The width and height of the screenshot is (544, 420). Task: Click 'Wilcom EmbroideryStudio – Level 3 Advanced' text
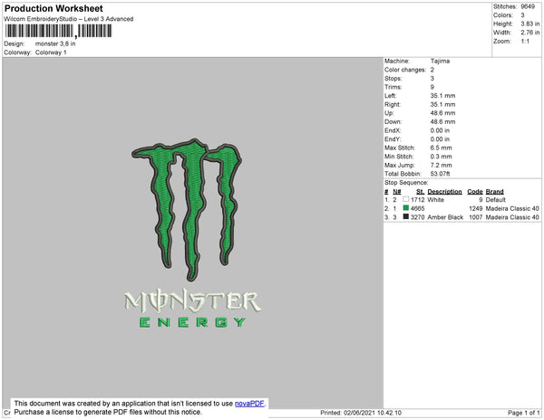(69, 19)
